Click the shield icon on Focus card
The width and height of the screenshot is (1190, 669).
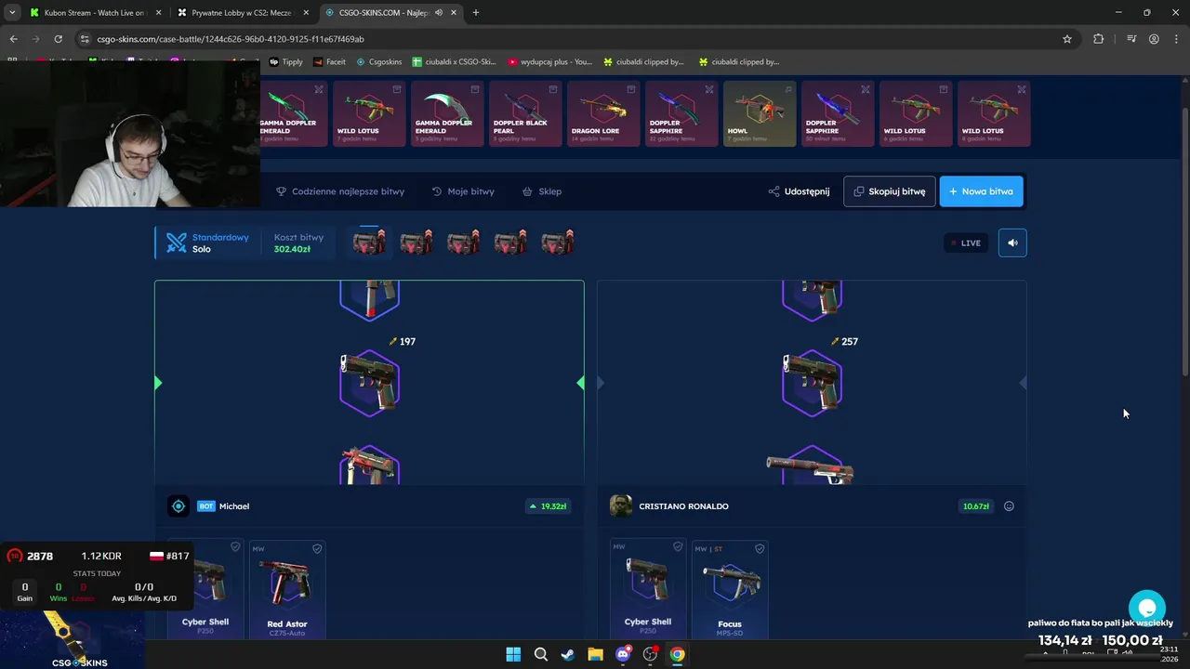tap(760, 549)
